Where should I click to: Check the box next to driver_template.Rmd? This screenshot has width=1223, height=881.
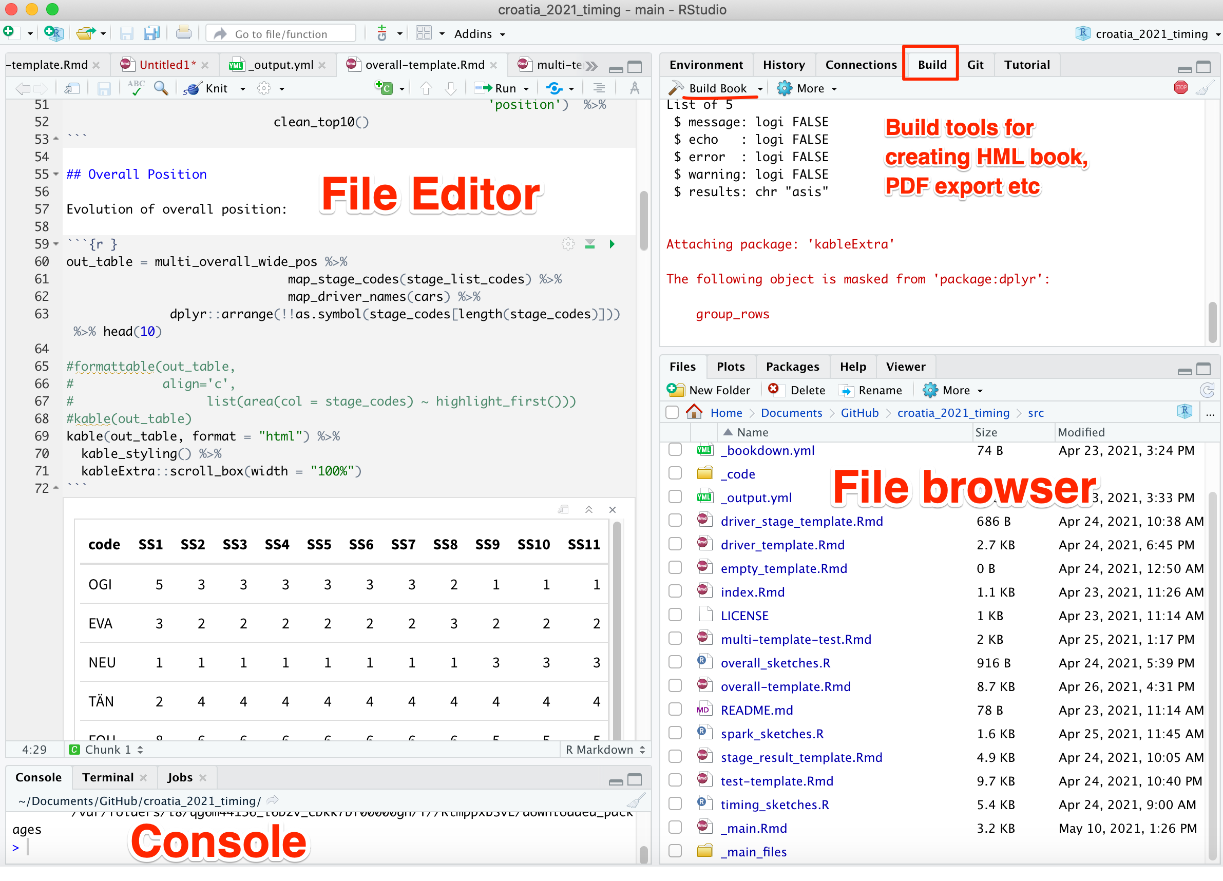[675, 545]
